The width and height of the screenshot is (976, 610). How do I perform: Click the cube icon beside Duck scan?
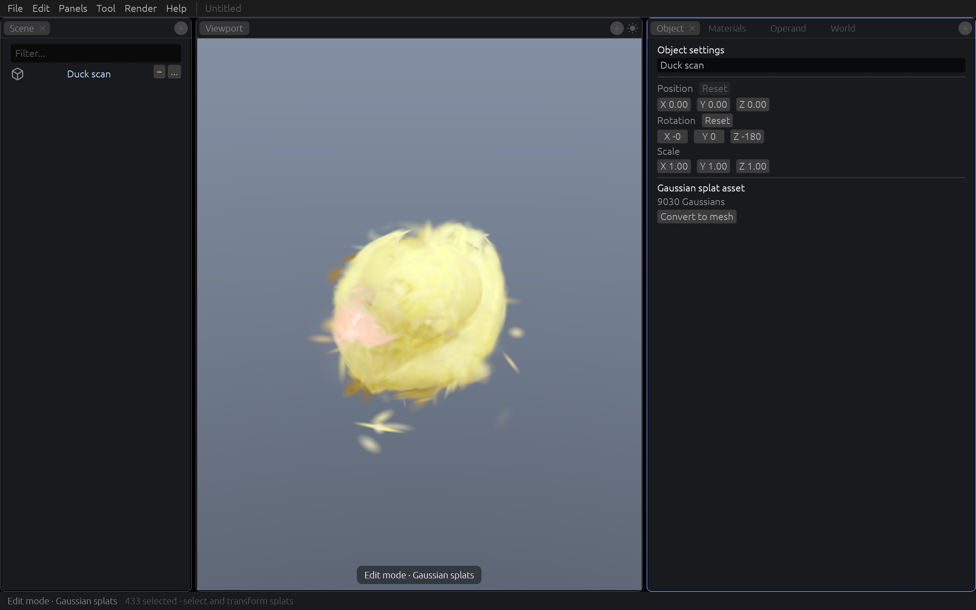17,74
